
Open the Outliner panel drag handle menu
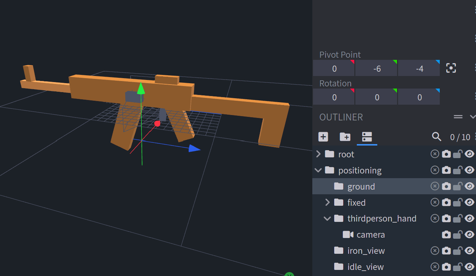[458, 117]
